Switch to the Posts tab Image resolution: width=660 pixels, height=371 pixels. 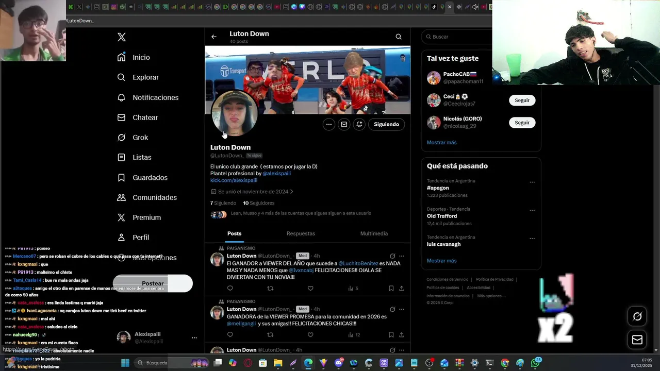(x=235, y=233)
